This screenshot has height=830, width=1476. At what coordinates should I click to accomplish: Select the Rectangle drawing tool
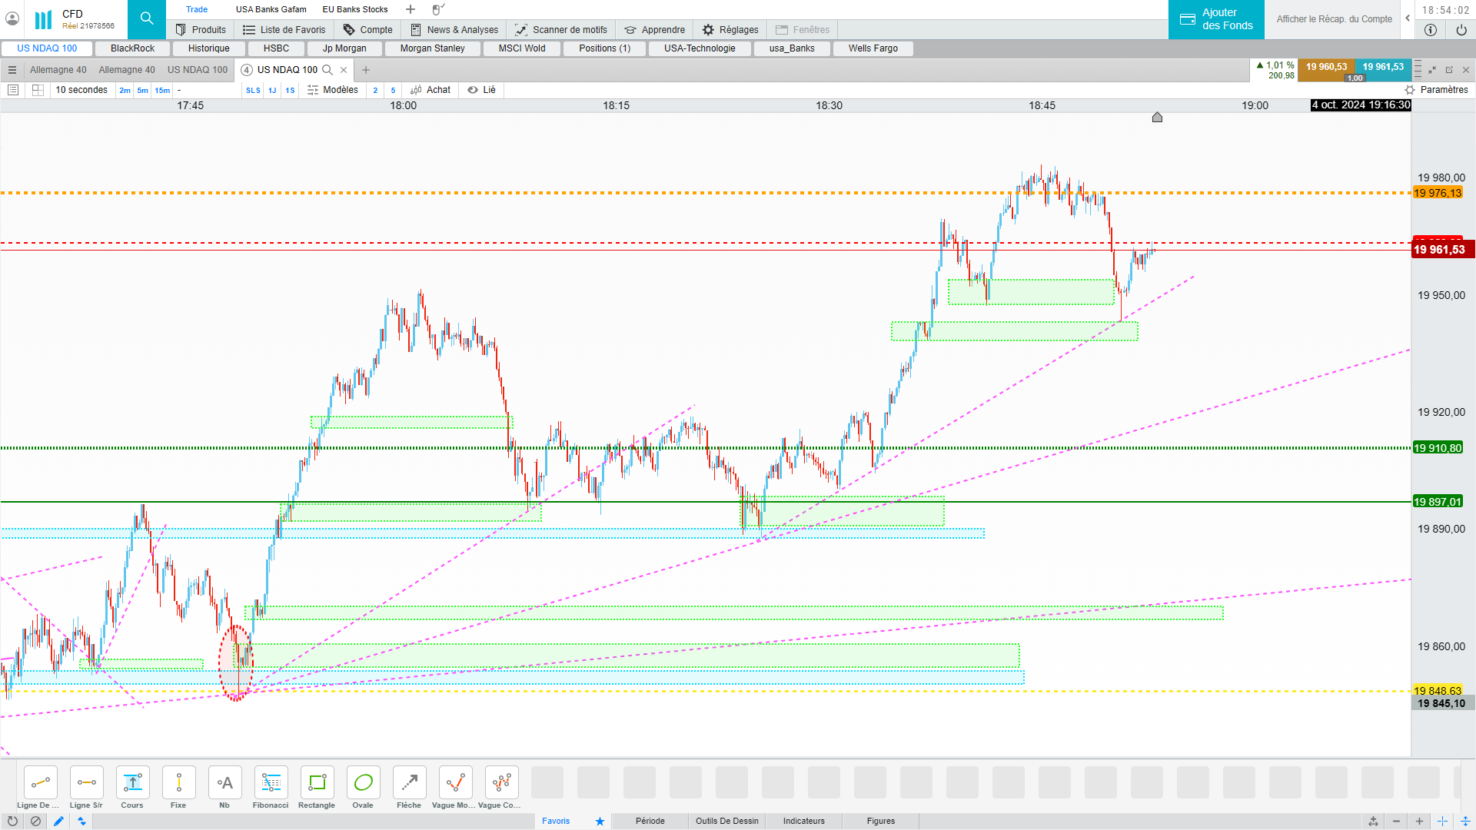[317, 783]
